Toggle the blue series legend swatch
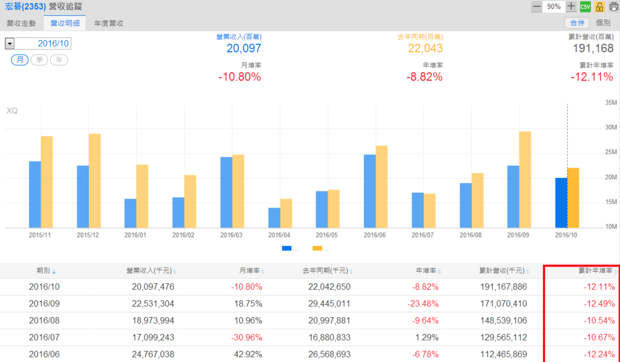This screenshot has width=620, height=362. 286,249
